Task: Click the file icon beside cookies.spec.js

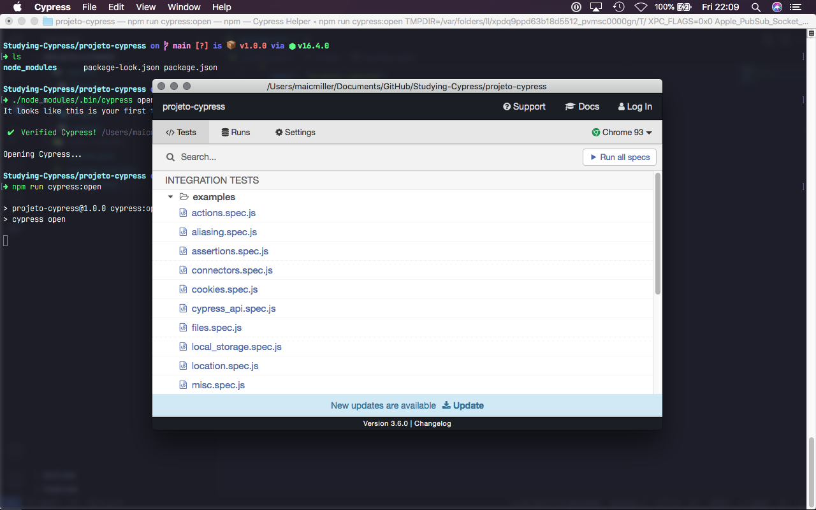Action: pos(183,289)
